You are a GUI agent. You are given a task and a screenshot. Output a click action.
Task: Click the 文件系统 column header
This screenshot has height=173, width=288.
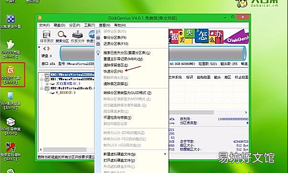[175, 77]
